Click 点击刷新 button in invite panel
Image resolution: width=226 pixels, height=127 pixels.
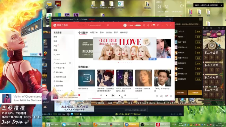point(181,93)
